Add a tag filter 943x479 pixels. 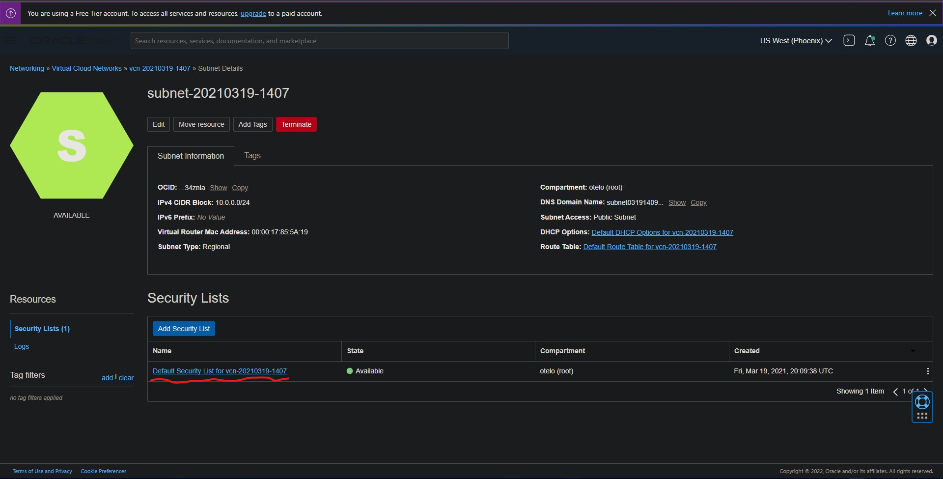click(x=107, y=378)
